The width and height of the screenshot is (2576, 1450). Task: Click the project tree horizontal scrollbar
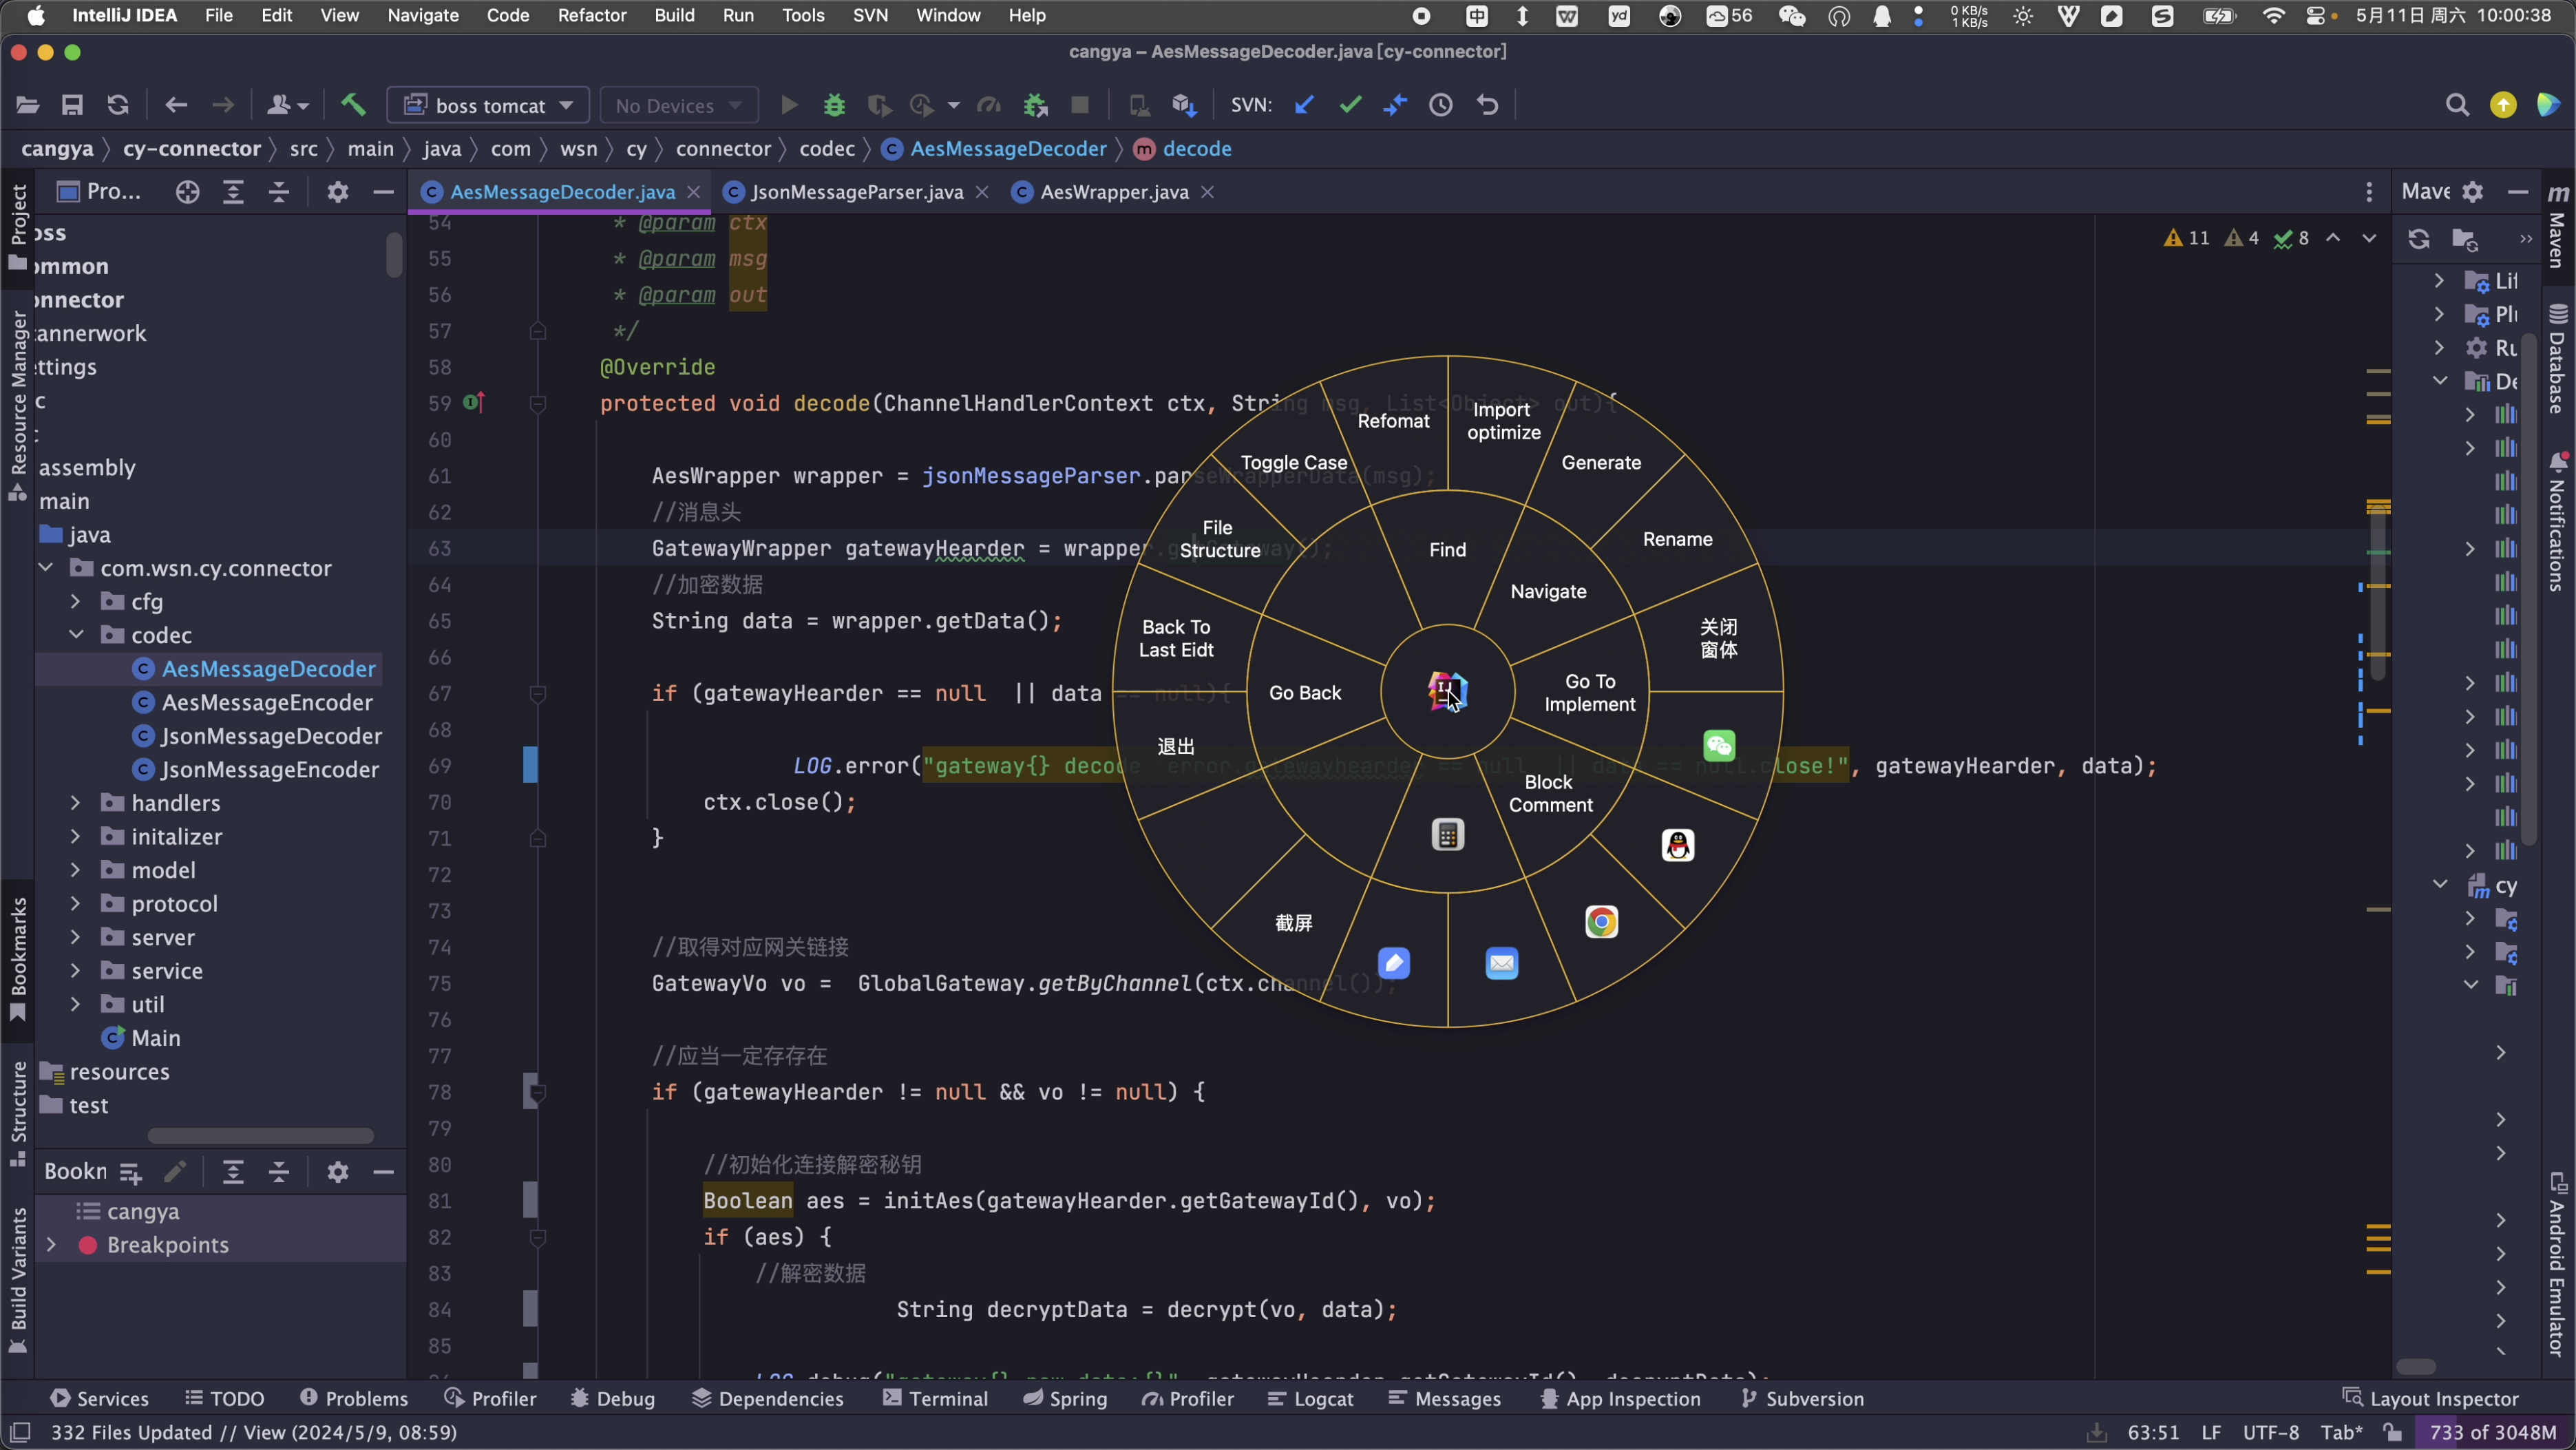(260, 1136)
